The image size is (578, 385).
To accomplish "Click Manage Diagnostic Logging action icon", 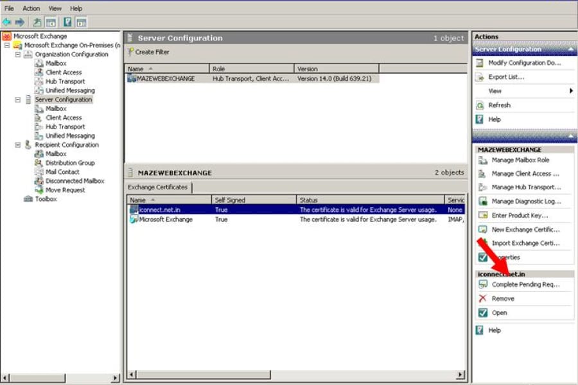I will (482, 201).
